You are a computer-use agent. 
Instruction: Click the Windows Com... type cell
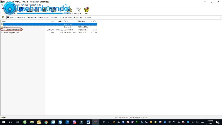70,32
